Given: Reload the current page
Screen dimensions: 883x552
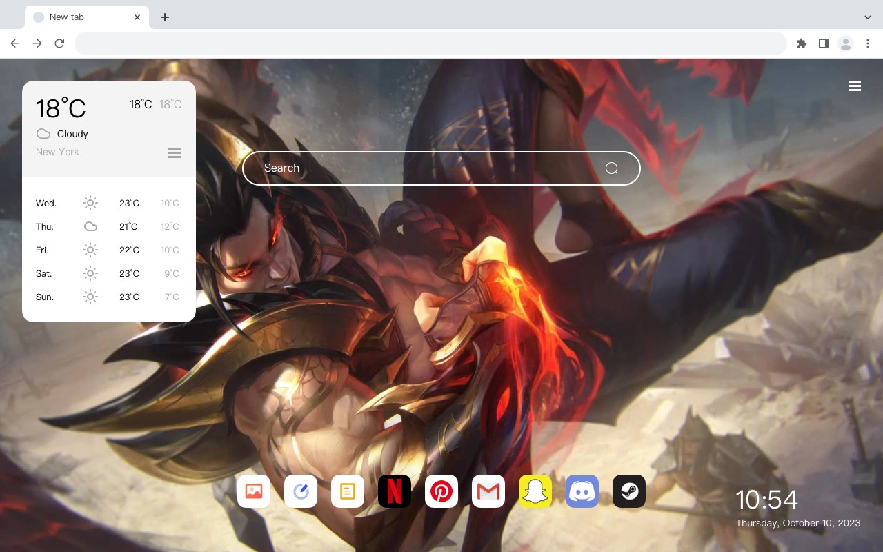Looking at the screenshot, I should click(59, 43).
